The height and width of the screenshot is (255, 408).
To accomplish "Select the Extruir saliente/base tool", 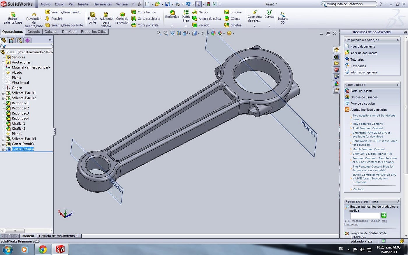I will pyautogui.click(x=12, y=17).
